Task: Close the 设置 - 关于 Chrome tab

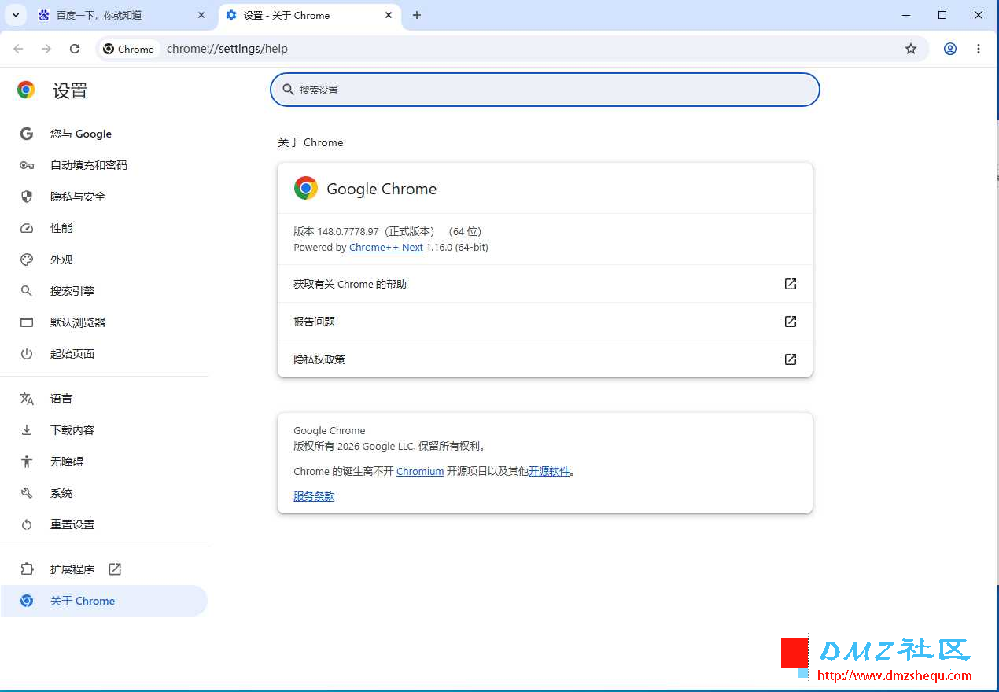Action: (389, 15)
